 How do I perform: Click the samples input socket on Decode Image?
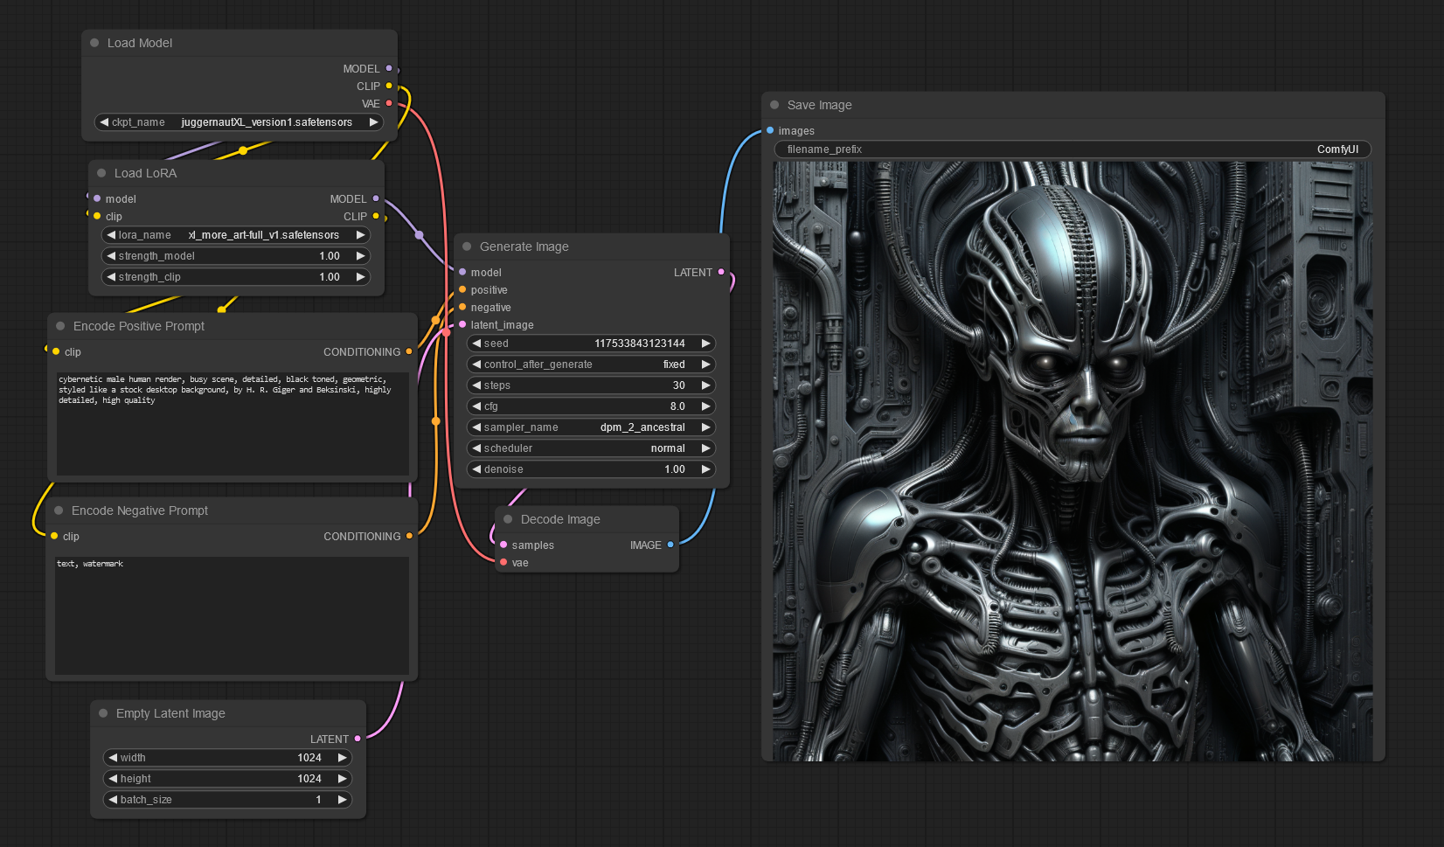[503, 545]
